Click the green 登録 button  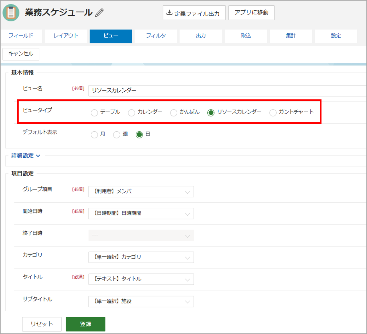point(85,324)
